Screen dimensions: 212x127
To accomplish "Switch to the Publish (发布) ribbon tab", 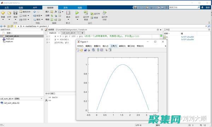I will pyautogui.click(x=65, y=8).
